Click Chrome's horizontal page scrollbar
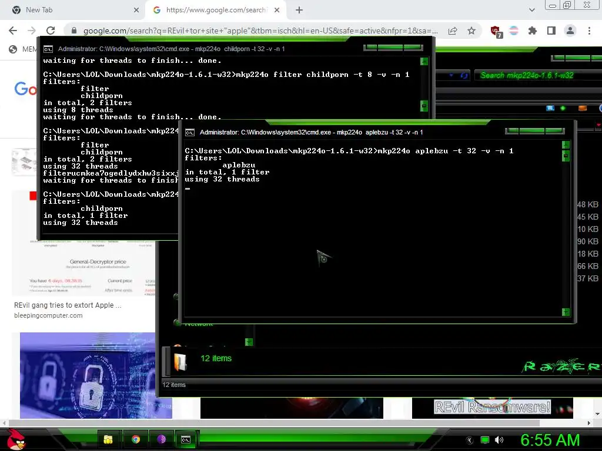602x451 pixels. pyautogui.click(x=274, y=423)
